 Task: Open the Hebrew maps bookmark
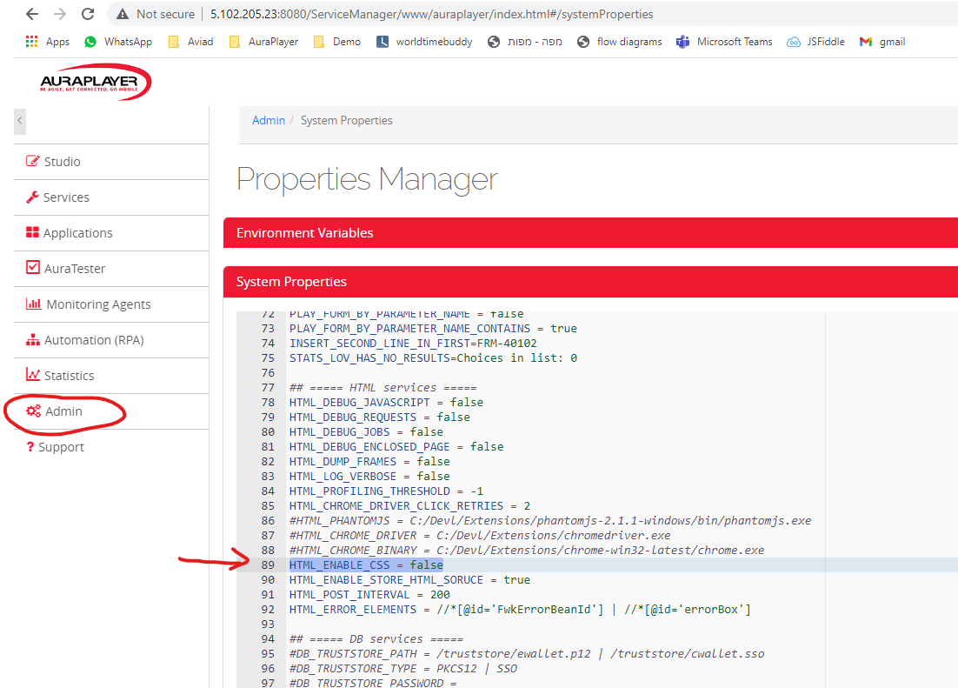[x=525, y=42]
